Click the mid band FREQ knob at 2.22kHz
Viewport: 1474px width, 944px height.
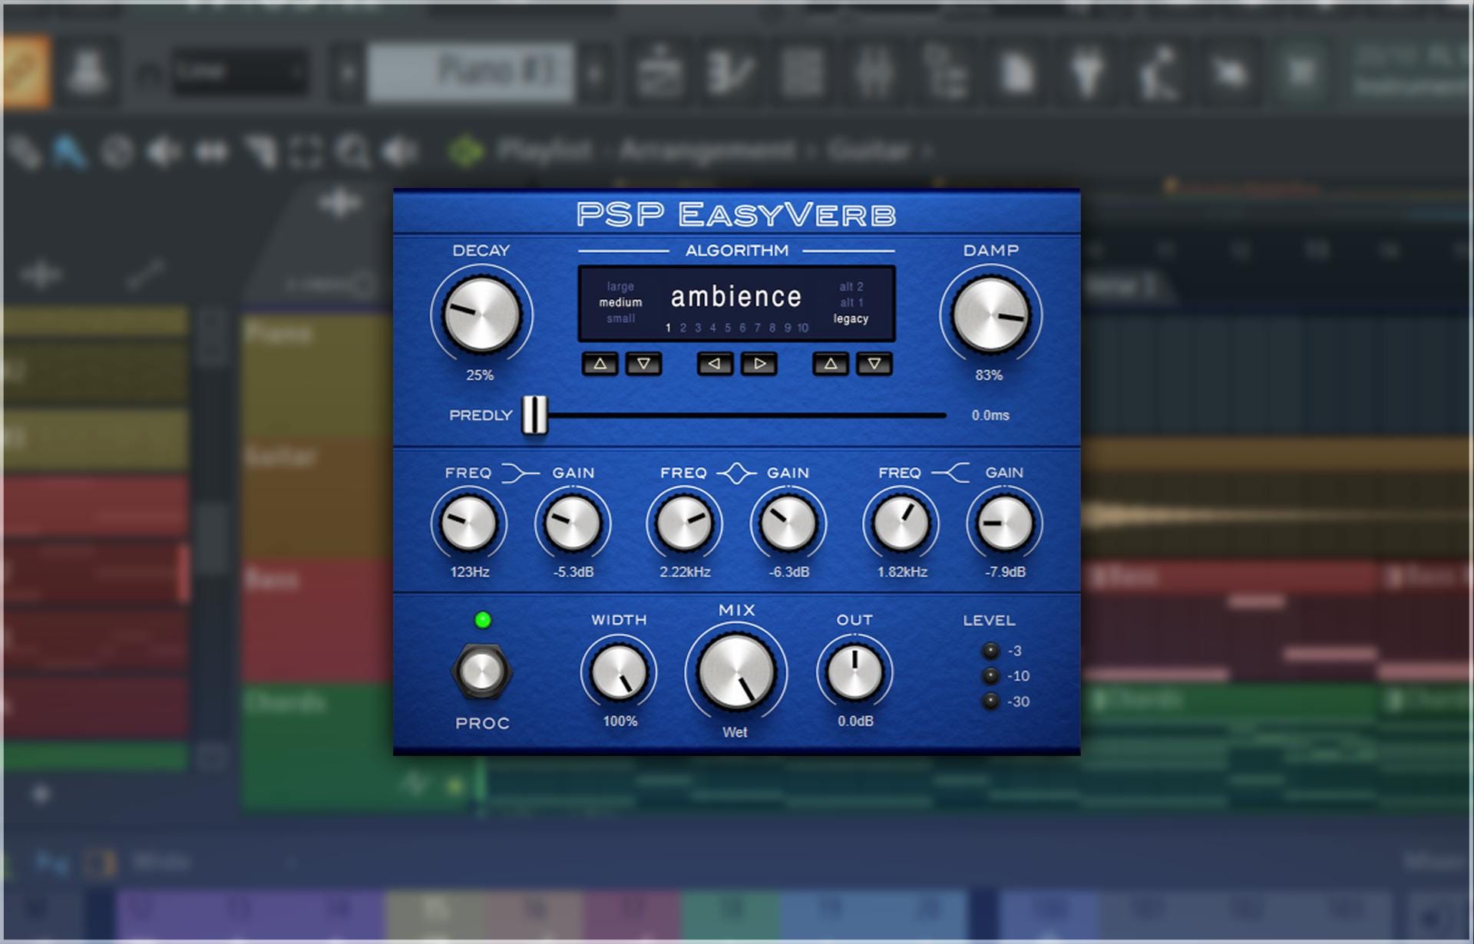(x=684, y=523)
